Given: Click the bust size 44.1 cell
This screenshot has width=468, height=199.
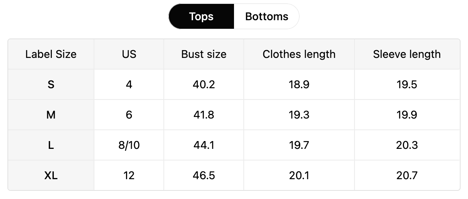Looking at the screenshot, I should 204,145.
